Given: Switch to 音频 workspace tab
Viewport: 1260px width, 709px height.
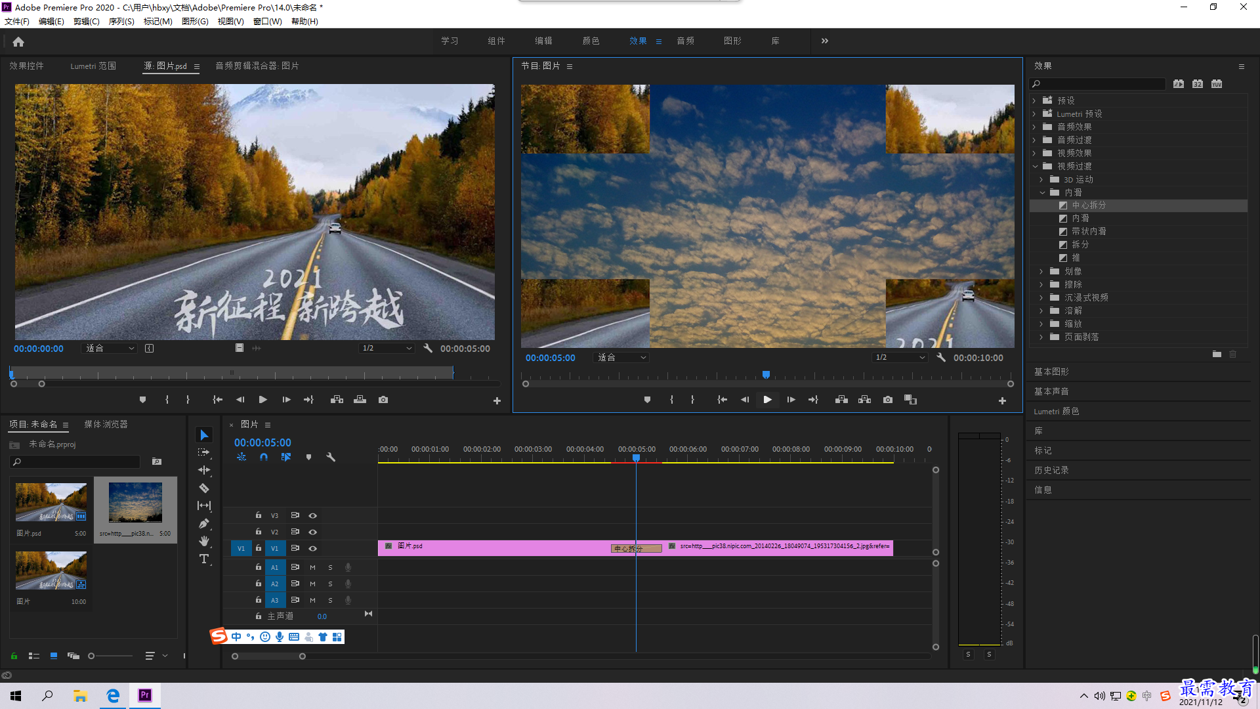Looking at the screenshot, I should (685, 41).
